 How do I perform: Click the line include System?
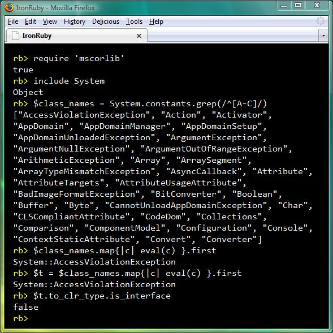click(x=69, y=81)
